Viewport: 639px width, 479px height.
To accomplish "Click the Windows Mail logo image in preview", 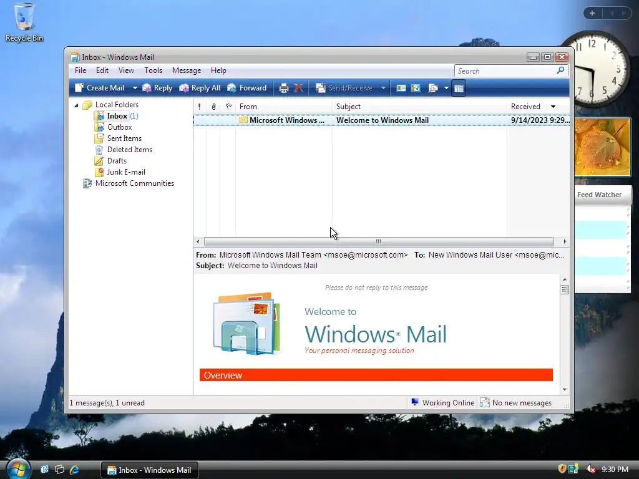I will tap(247, 324).
